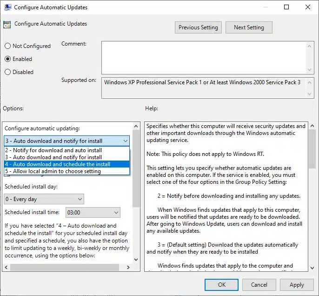Click the 'Configure automatic updating:' label
Viewport: 319px width, 296px height.
pyautogui.click(x=42, y=128)
